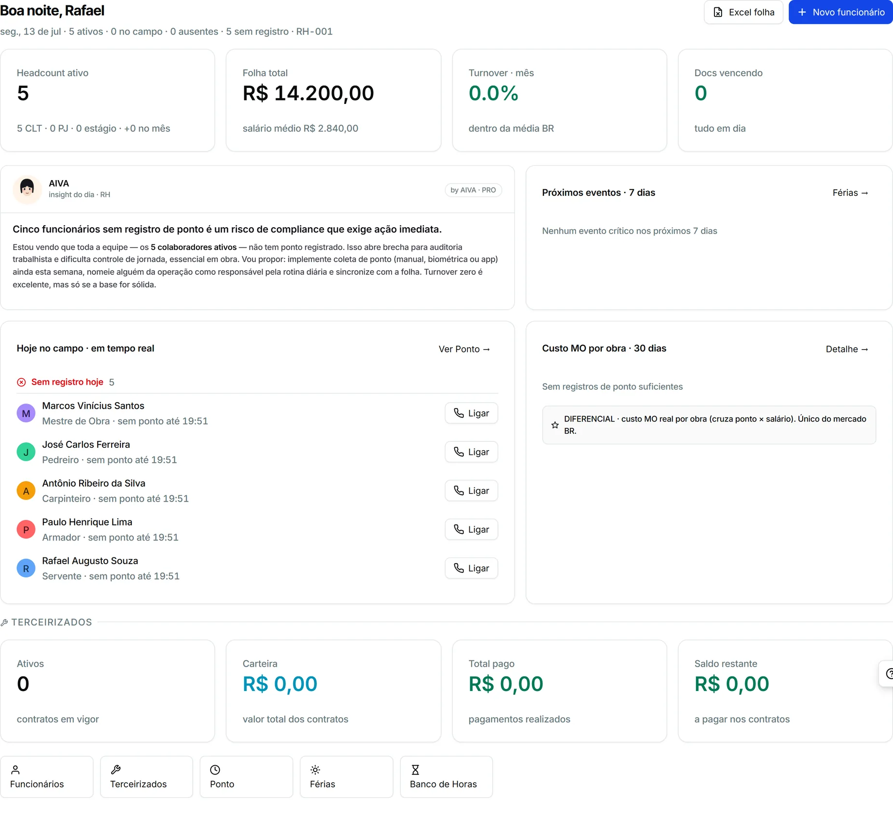Click Sem registros de ponto suficientes text
Image resolution: width=893 pixels, height=824 pixels.
click(612, 387)
